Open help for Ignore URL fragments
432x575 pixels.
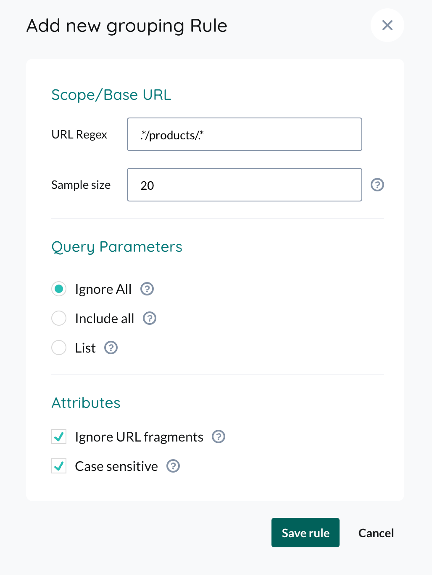218,436
